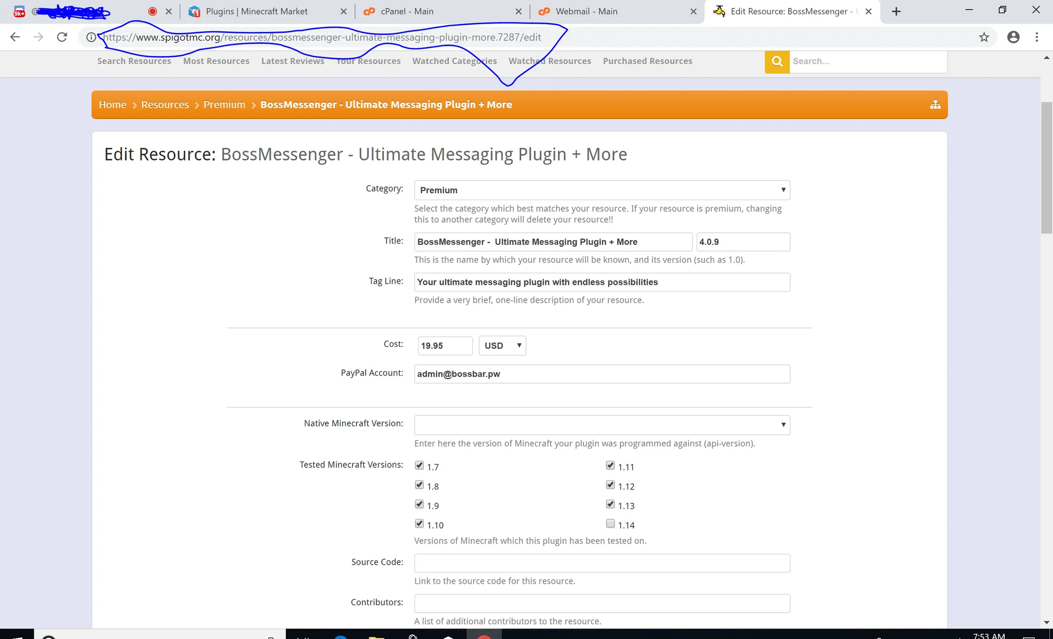
Task: Open the Purchased Resources link
Action: pos(647,61)
